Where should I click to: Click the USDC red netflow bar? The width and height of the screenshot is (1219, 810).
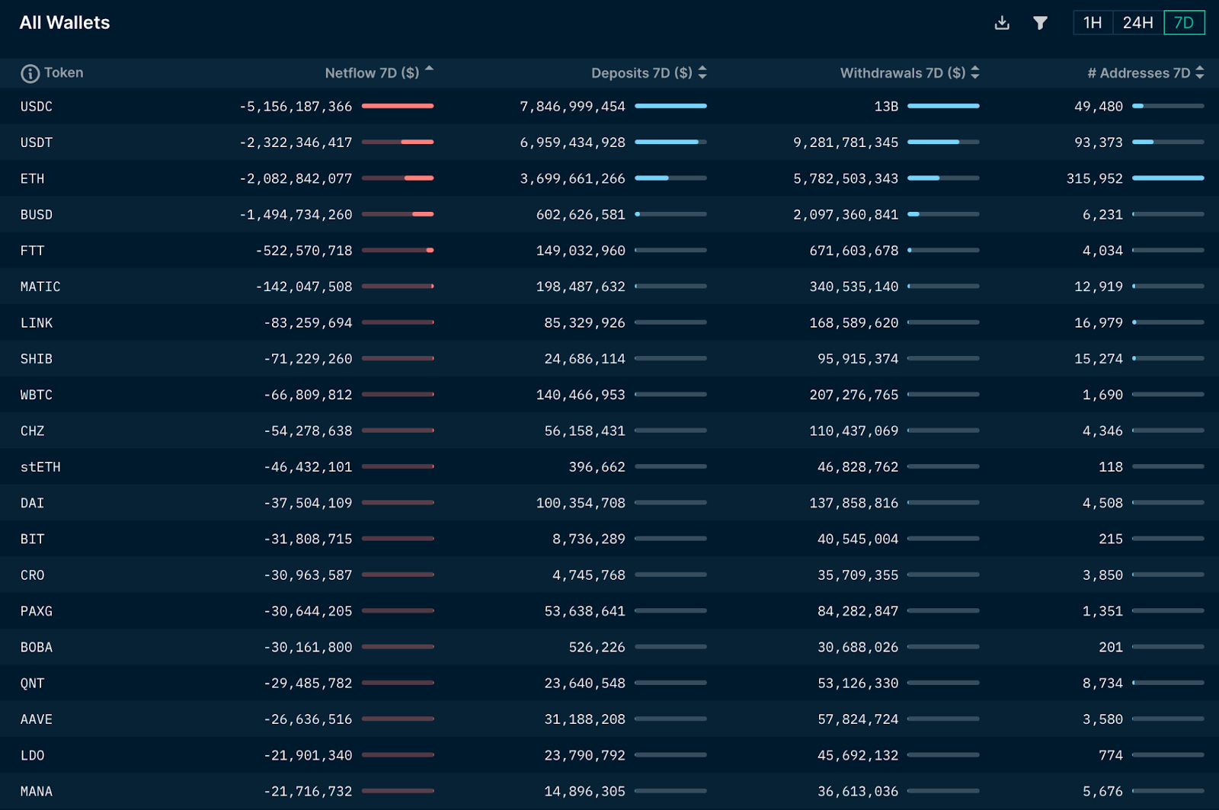(398, 106)
